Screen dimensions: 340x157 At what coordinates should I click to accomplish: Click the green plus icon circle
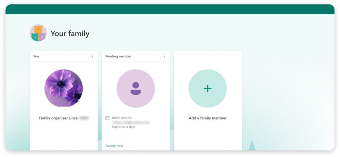point(208,88)
